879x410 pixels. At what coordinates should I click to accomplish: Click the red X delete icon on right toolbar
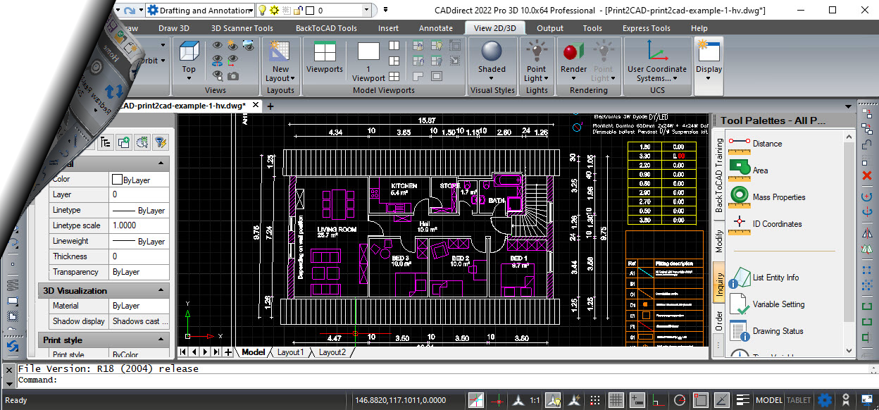[867, 175]
